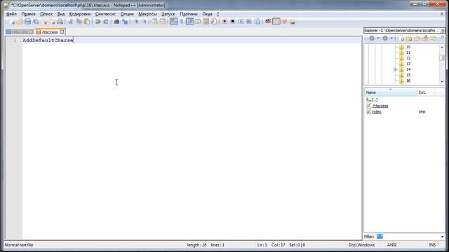449x252 pixels.
Task: Open Explorer forward history dropdown arrow
Action: [x=391, y=38]
